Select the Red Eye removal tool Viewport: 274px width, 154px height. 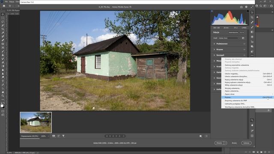[x=252, y=42]
